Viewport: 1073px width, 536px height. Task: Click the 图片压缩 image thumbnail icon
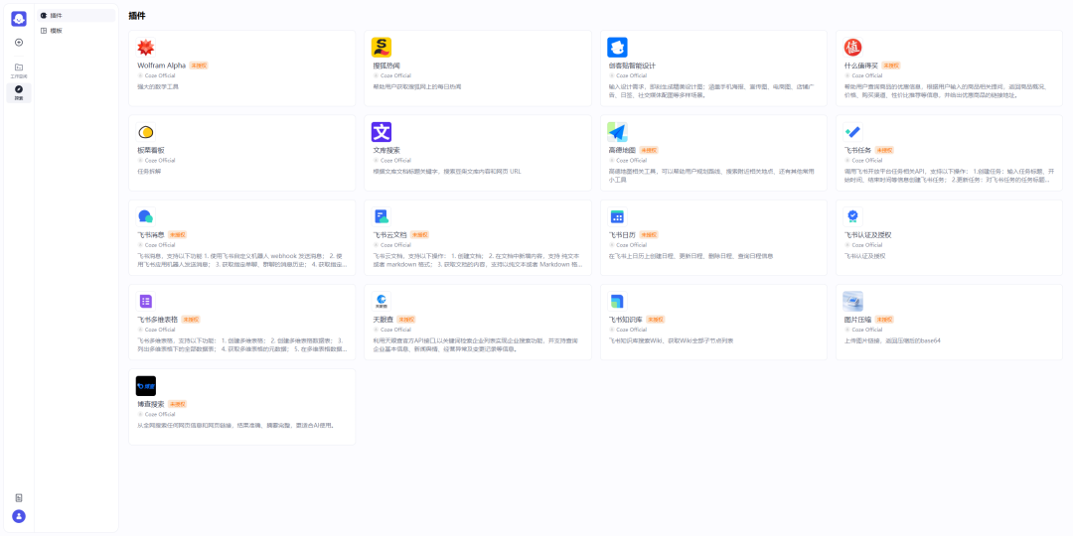tap(852, 301)
